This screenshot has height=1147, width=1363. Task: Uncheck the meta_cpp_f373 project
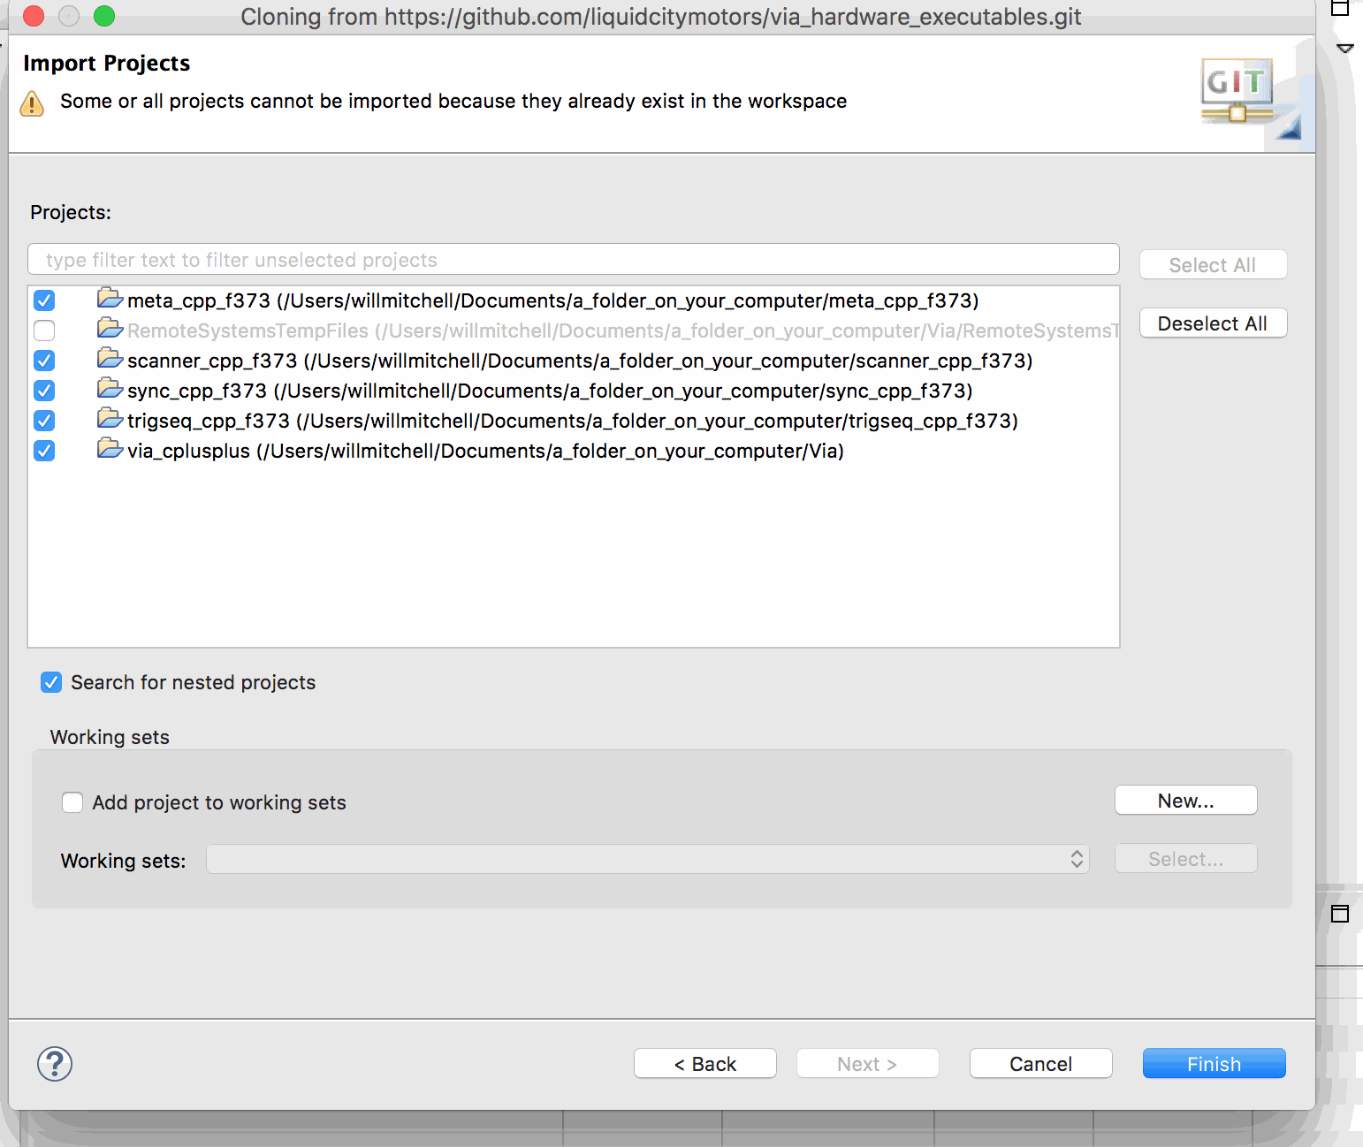[44, 300]
